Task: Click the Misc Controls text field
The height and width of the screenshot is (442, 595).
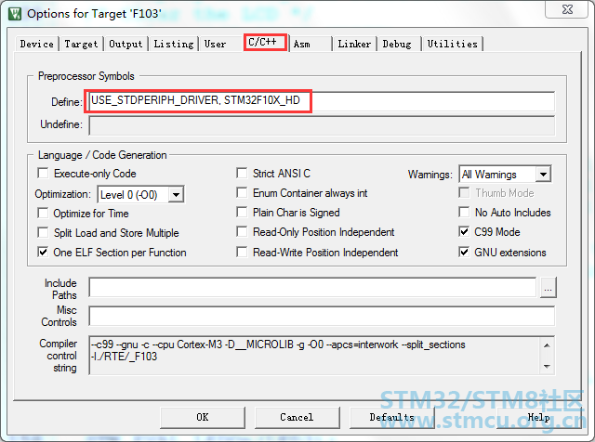Action: (321, 316)
